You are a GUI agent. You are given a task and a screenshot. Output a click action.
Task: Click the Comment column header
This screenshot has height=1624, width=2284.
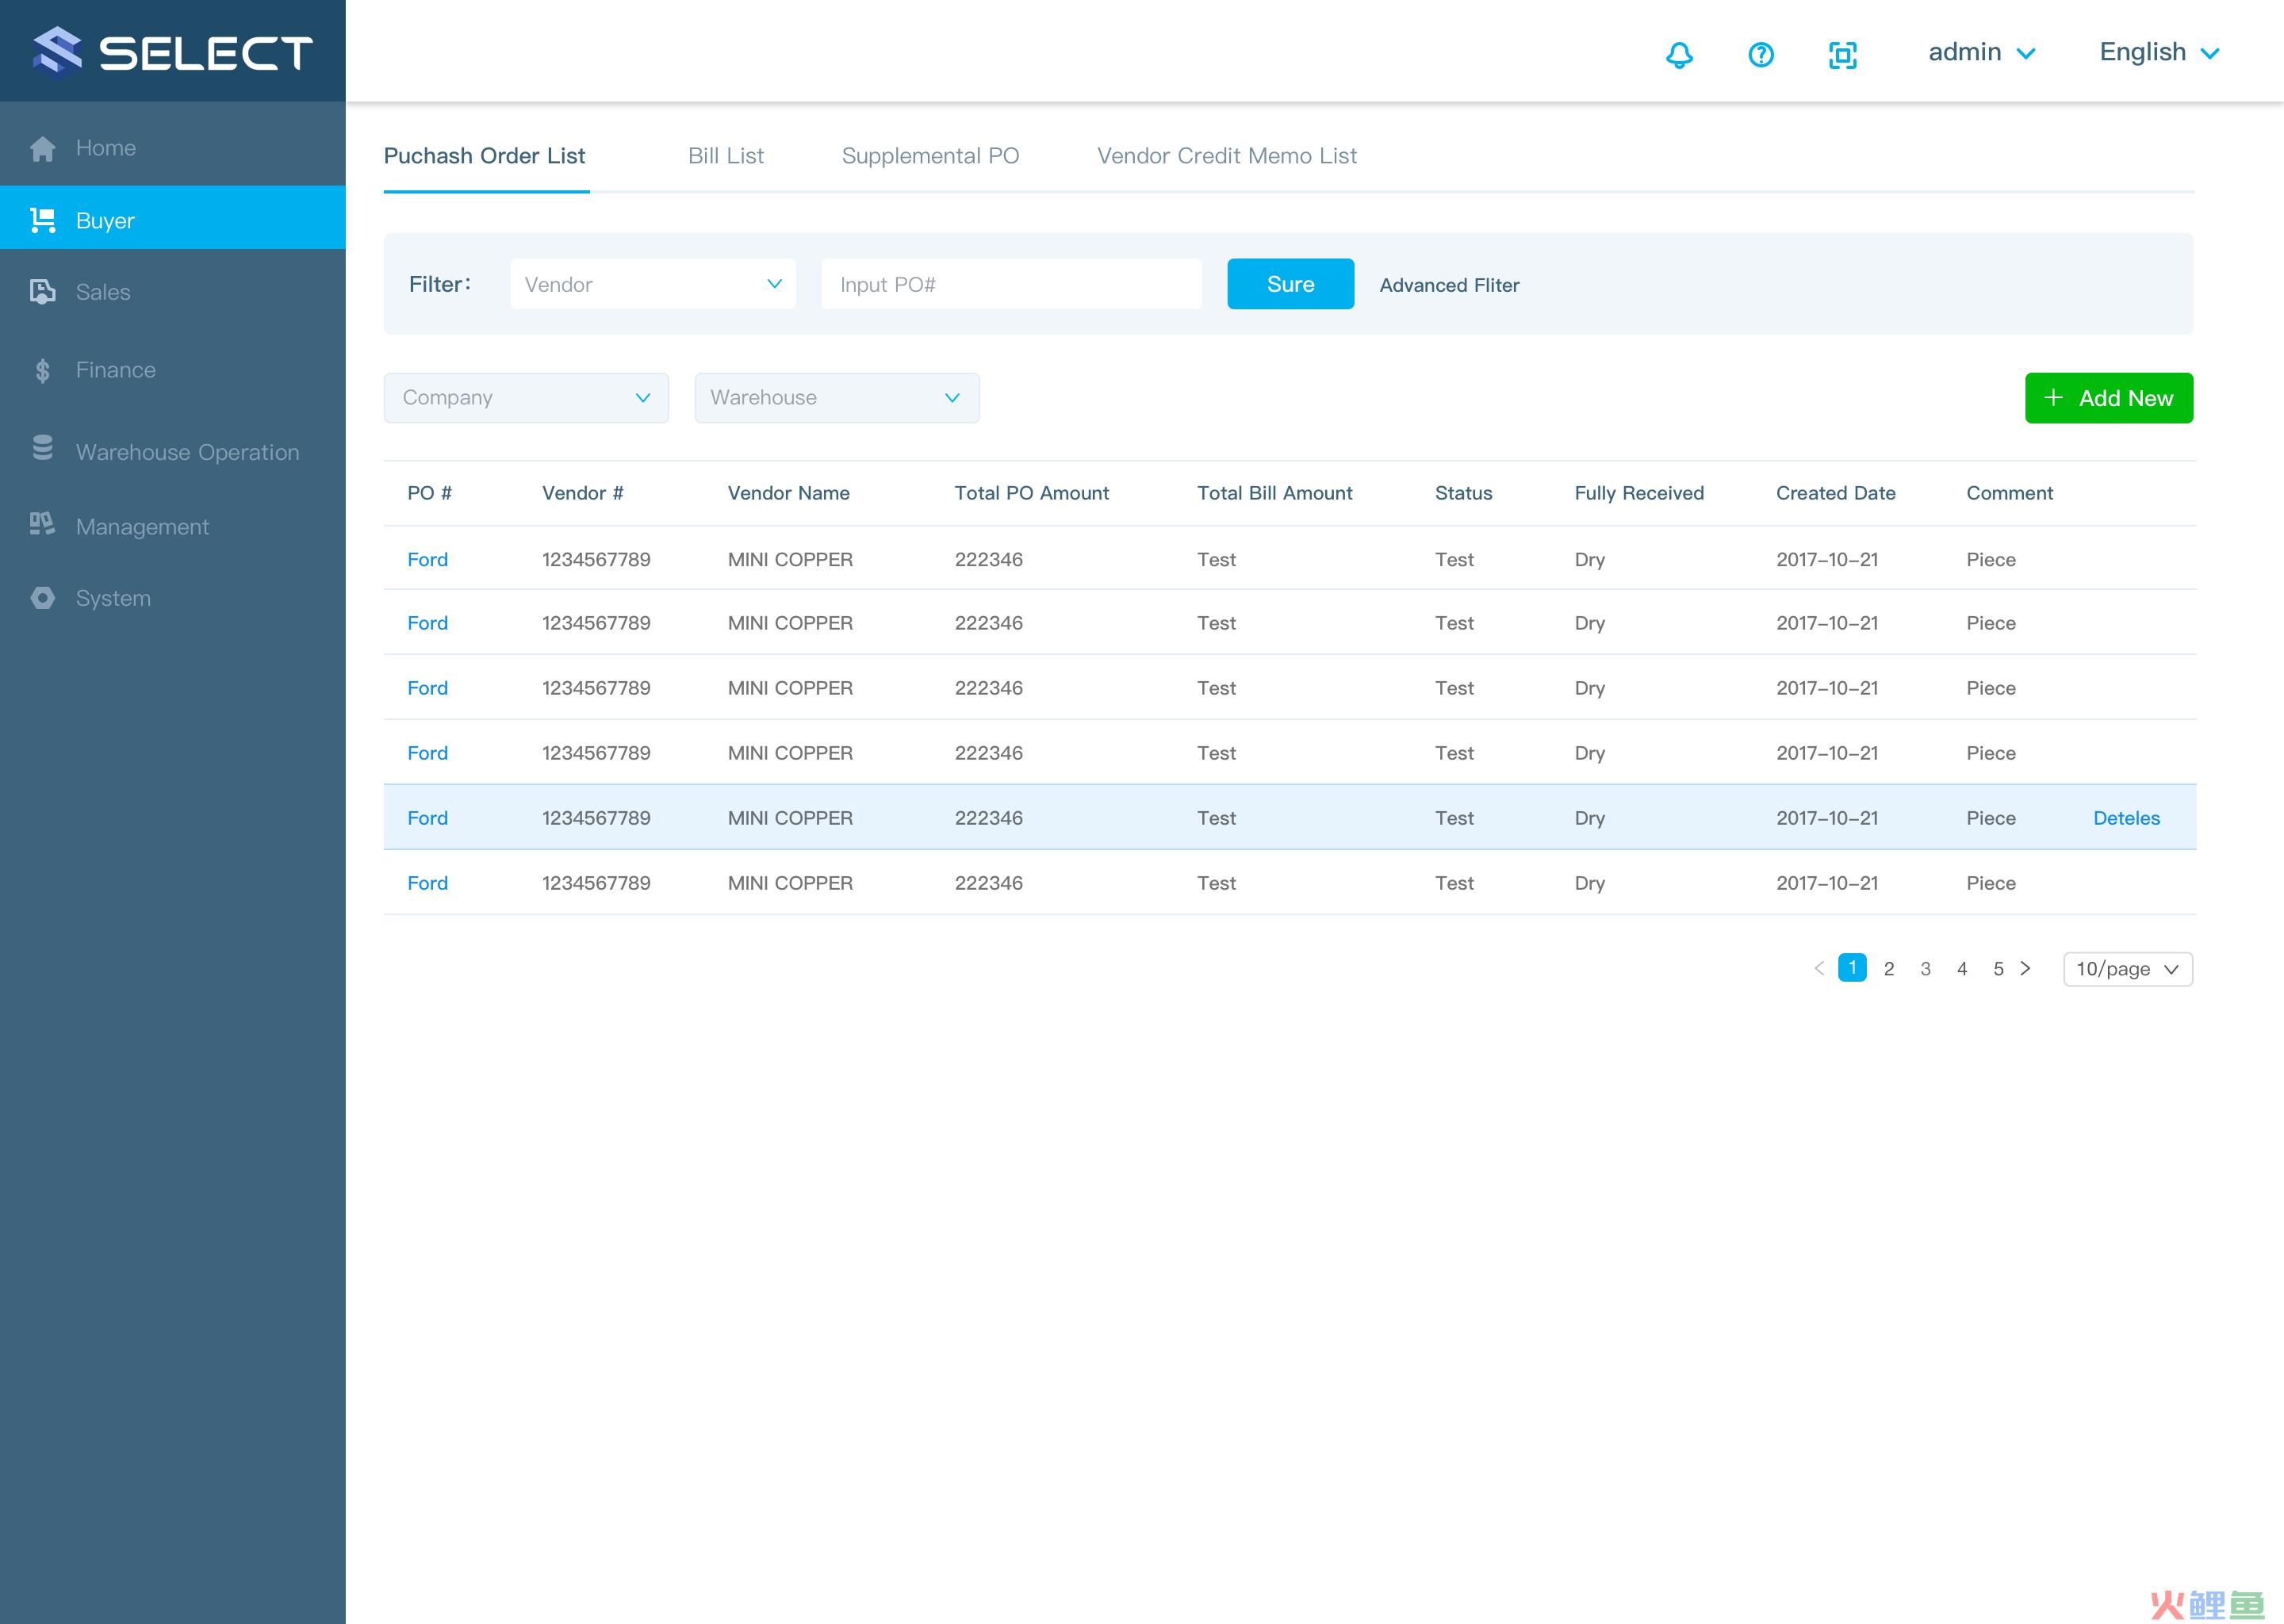(2009, 493)
